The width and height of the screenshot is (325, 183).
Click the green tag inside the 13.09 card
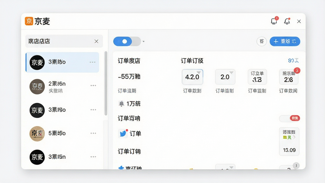285,137
